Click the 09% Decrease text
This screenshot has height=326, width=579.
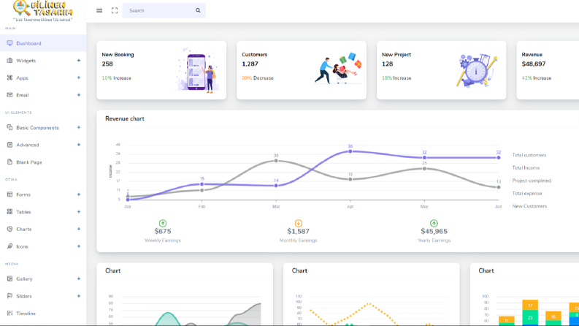[258, 78]
